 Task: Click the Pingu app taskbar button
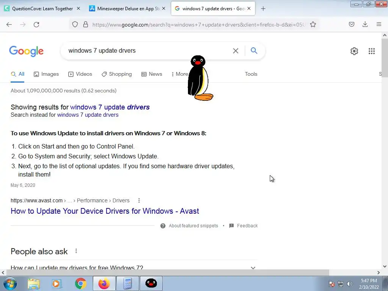coord(151,283)
